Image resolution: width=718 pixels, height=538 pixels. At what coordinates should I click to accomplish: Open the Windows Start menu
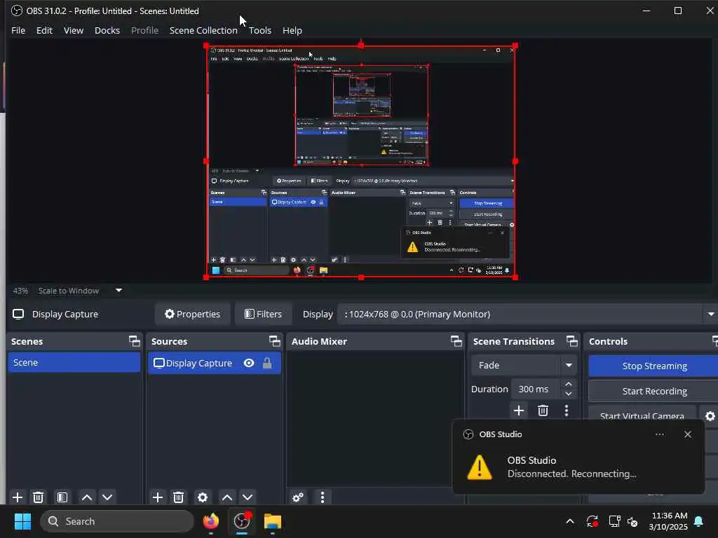22,521
